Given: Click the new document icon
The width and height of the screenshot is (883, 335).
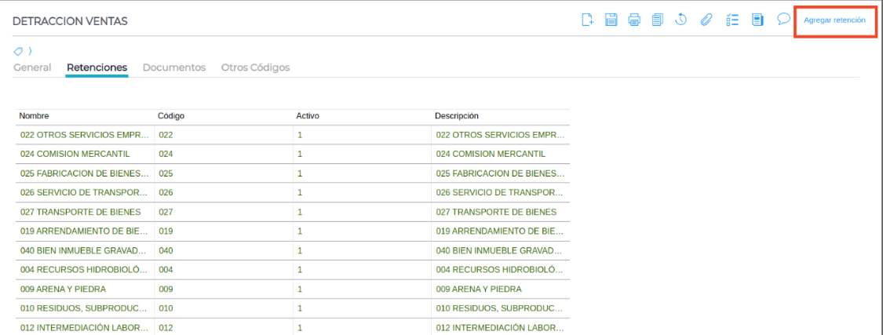Looking at the screenshot, I should 586,20.
